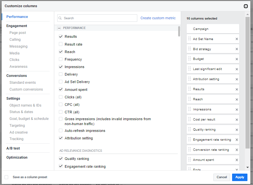Image resolution: width=253 pixels, height=185 pixels.
Task: Check Auto-refresh impressions checkbox
Action: [x=61, y=131]
